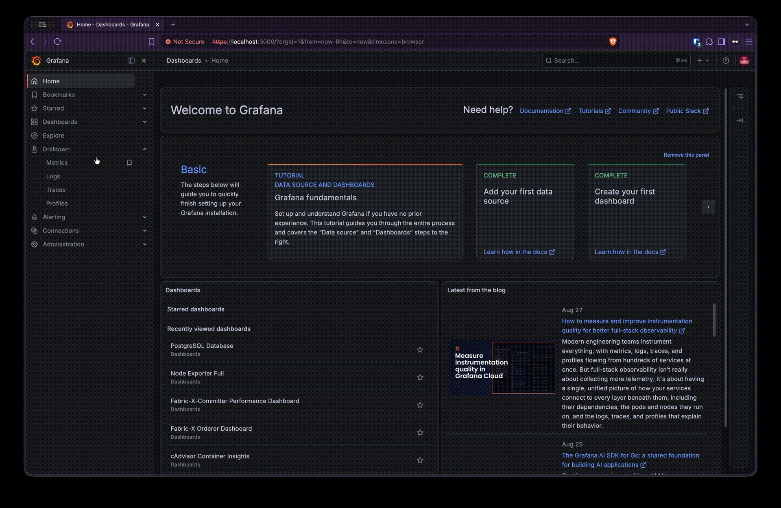The height and width of the screenshot is (508, 781).
Task: Open the Help question-mark icon
Action: tap(726, 61)
